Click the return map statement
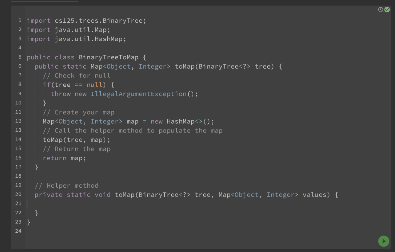Viewport: 395px width, 252px height. click(x=64, y=158)
